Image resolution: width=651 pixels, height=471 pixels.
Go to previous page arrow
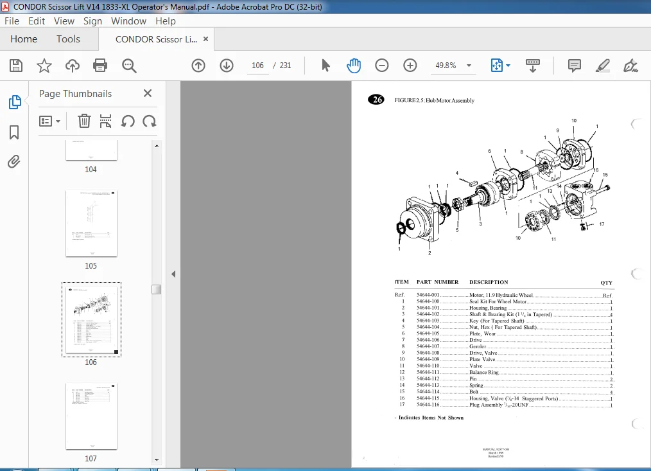point(198,66)
